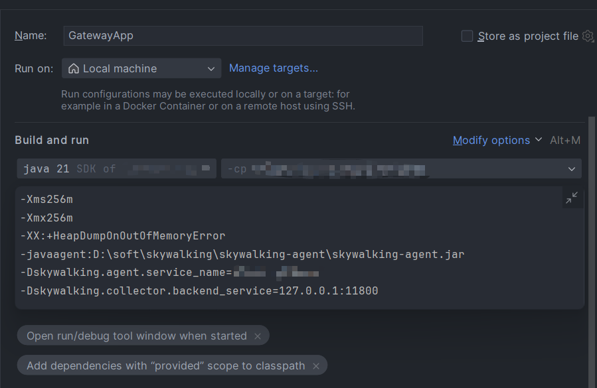Enable Store as project file checkbox
Image resolution: width=597 pixels, height=388 pixels.
pyautogui.click(x=467, y=36)
